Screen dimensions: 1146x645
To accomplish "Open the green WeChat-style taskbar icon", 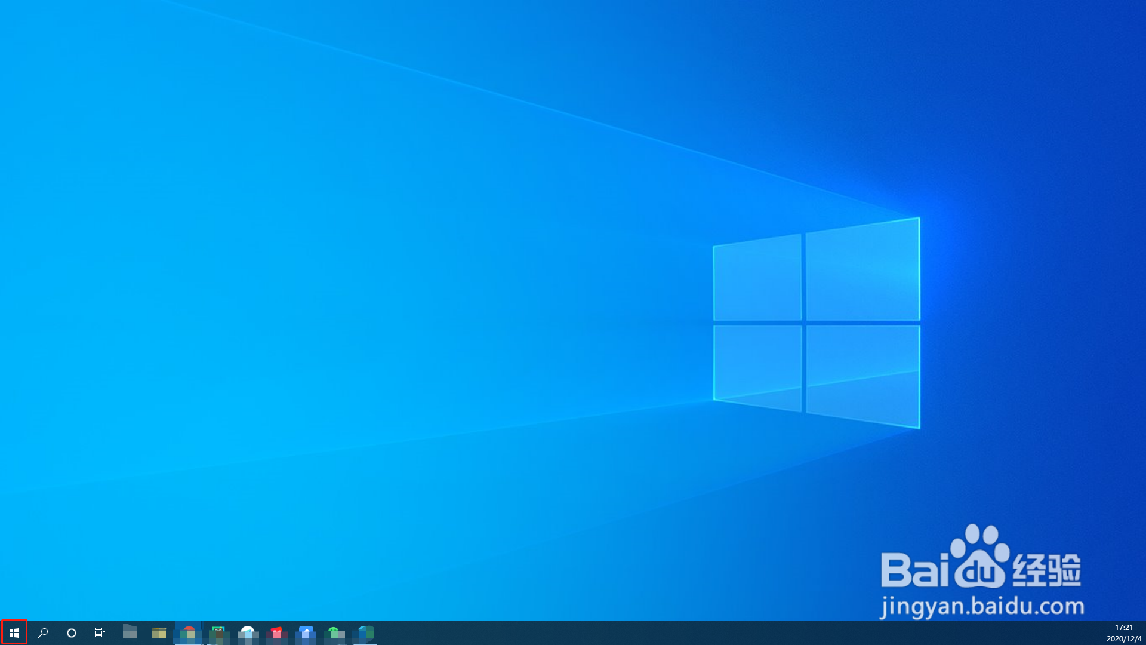I will click(335, 632).
